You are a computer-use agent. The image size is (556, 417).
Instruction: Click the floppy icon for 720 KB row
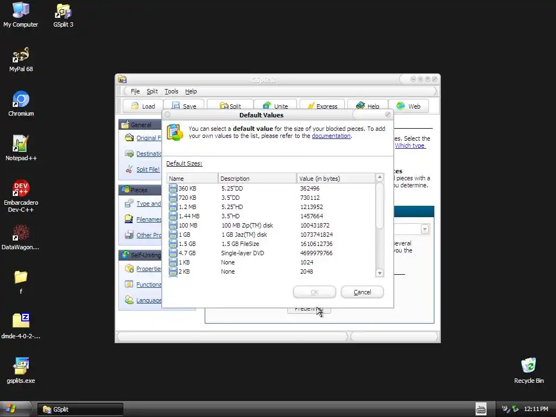click(173, 198)
